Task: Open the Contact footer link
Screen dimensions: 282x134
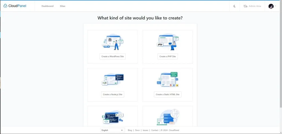Action: click(155, 130)
